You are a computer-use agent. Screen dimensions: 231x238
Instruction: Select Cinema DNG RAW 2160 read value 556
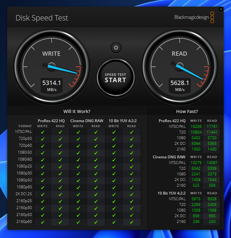tap(212, 185)
